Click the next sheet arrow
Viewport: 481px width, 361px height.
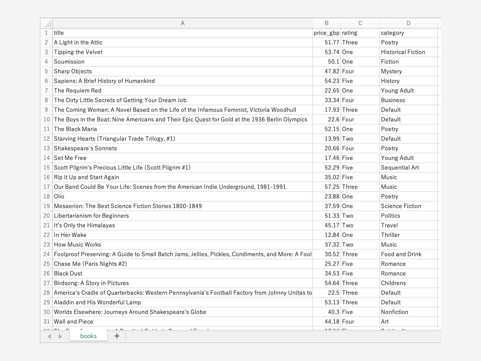tap(60, 336)
